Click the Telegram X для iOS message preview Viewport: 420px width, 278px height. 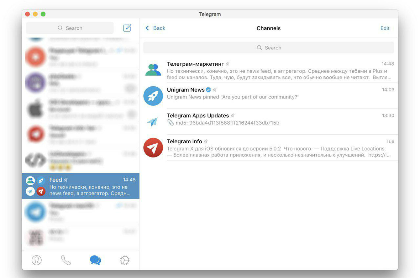[279, 152]
